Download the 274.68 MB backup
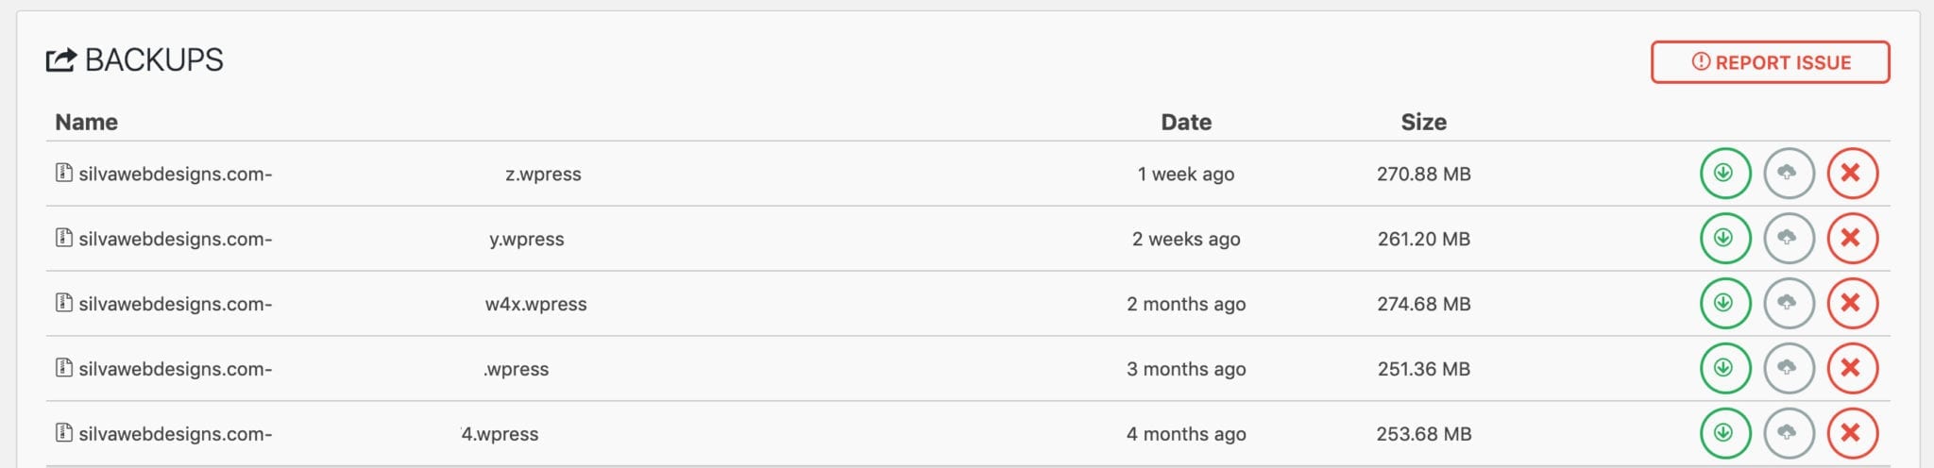 pyautogui.click(x=1725, y=304)
